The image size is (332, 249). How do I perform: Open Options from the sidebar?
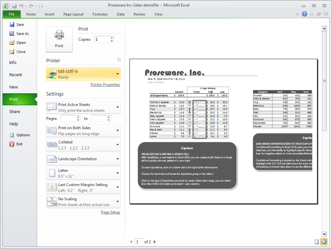tap(20, 135)
